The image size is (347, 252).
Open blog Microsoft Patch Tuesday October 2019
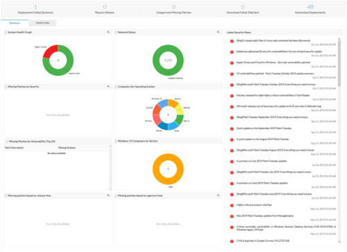(x=276, y=84)
